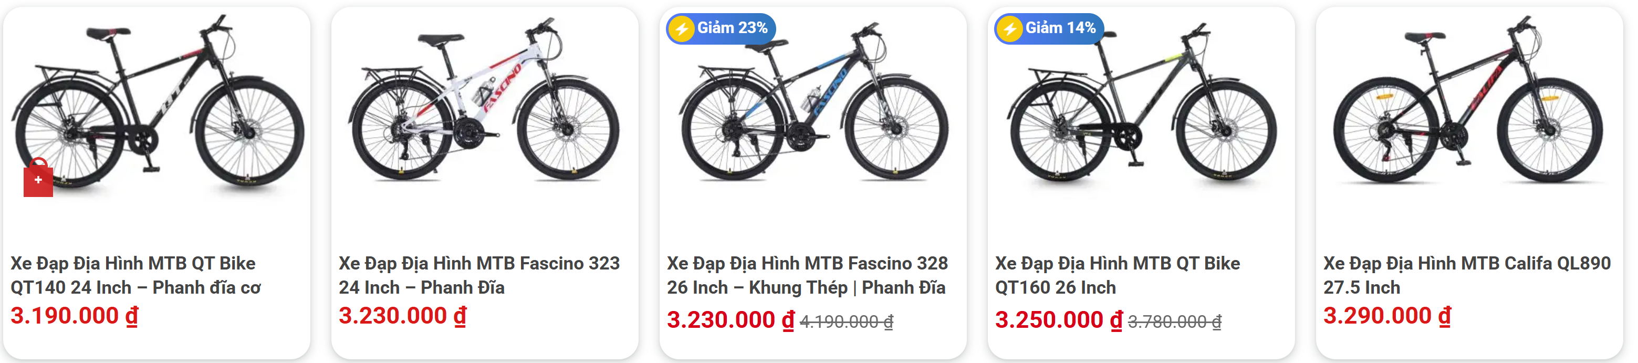1638x363 pixels.
Task: Click the 3.290.000 đ price
Action: tap(1387, 316)
